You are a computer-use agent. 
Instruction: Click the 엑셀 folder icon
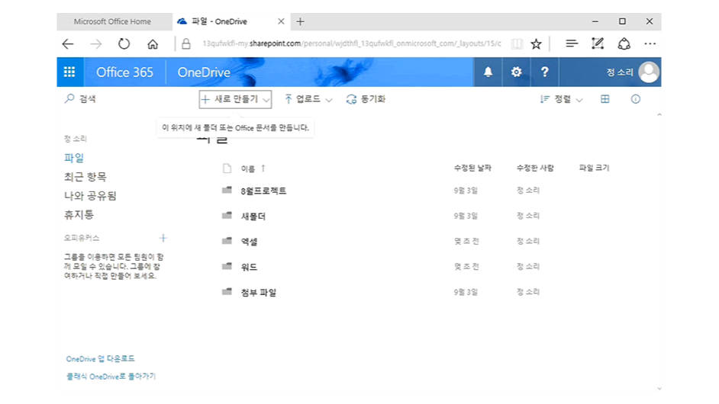coord(227,241)
